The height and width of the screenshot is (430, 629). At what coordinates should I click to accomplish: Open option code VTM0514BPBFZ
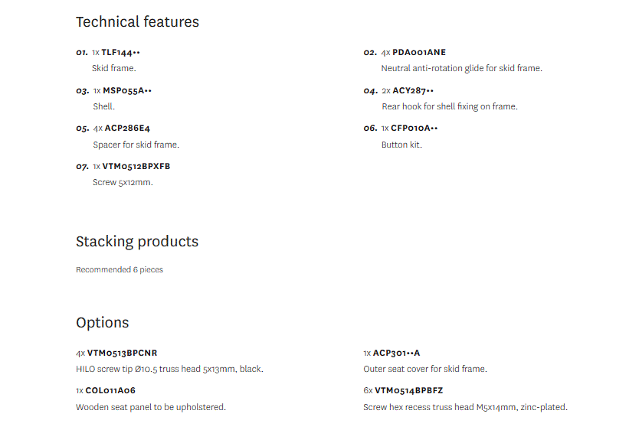(409, 390)
